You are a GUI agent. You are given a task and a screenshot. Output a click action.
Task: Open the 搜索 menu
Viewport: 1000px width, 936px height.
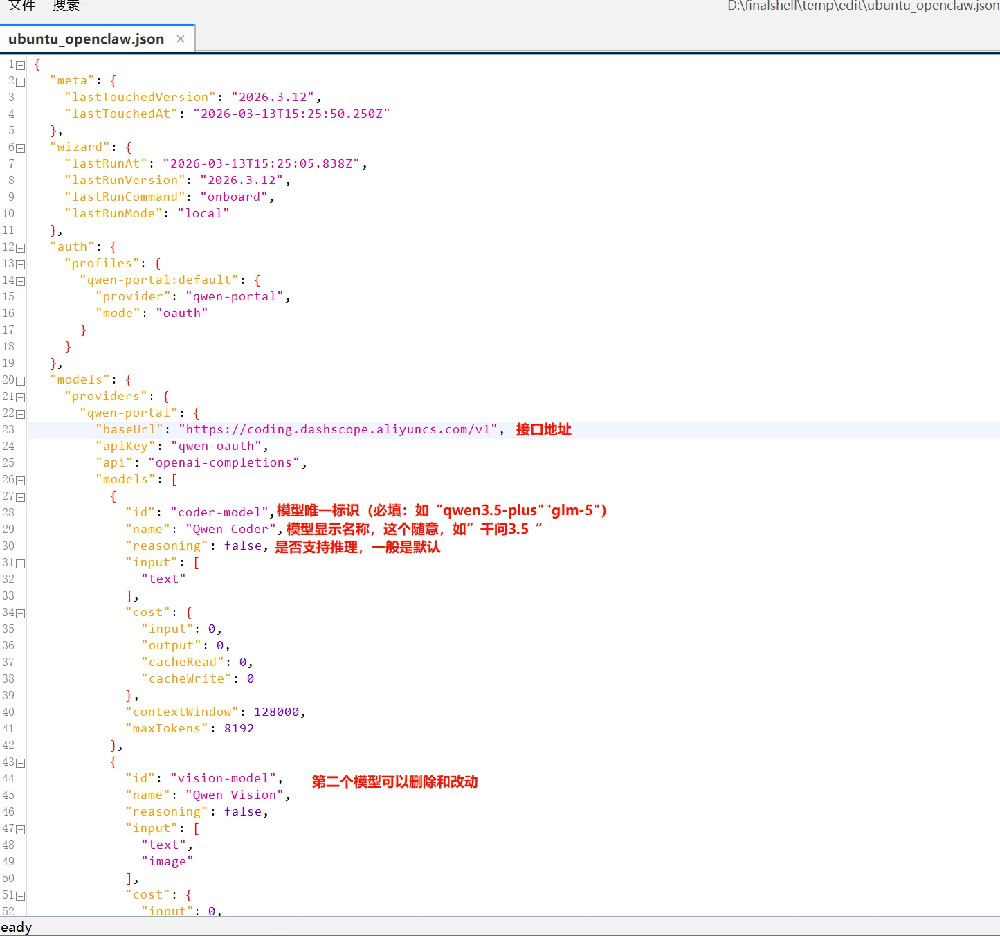[66, 6]
